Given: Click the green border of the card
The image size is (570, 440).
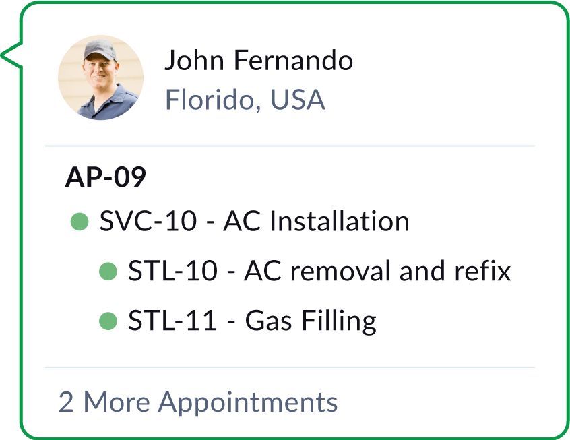Looking at the screenshot, I should (x=567, y=222).
